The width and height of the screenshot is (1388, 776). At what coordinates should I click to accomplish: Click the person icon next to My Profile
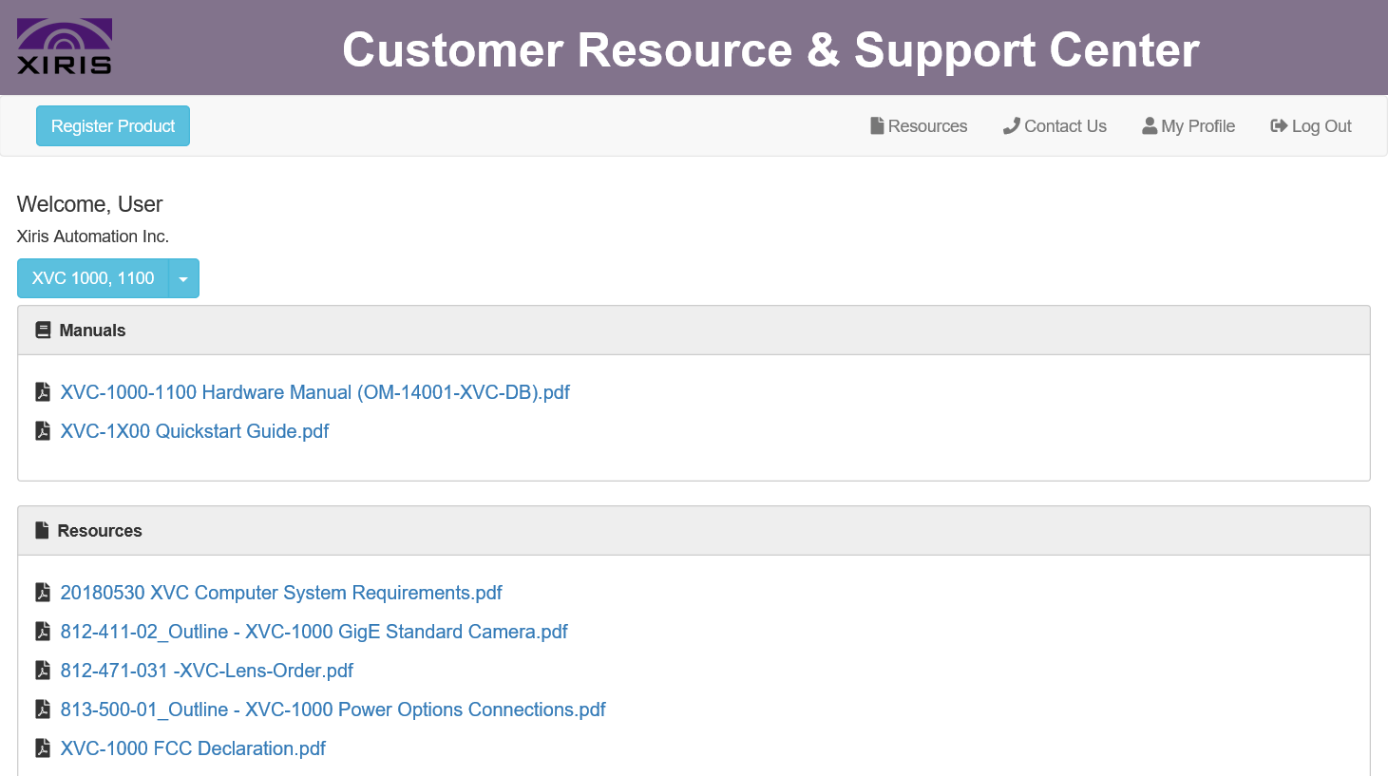[1149, 124]
